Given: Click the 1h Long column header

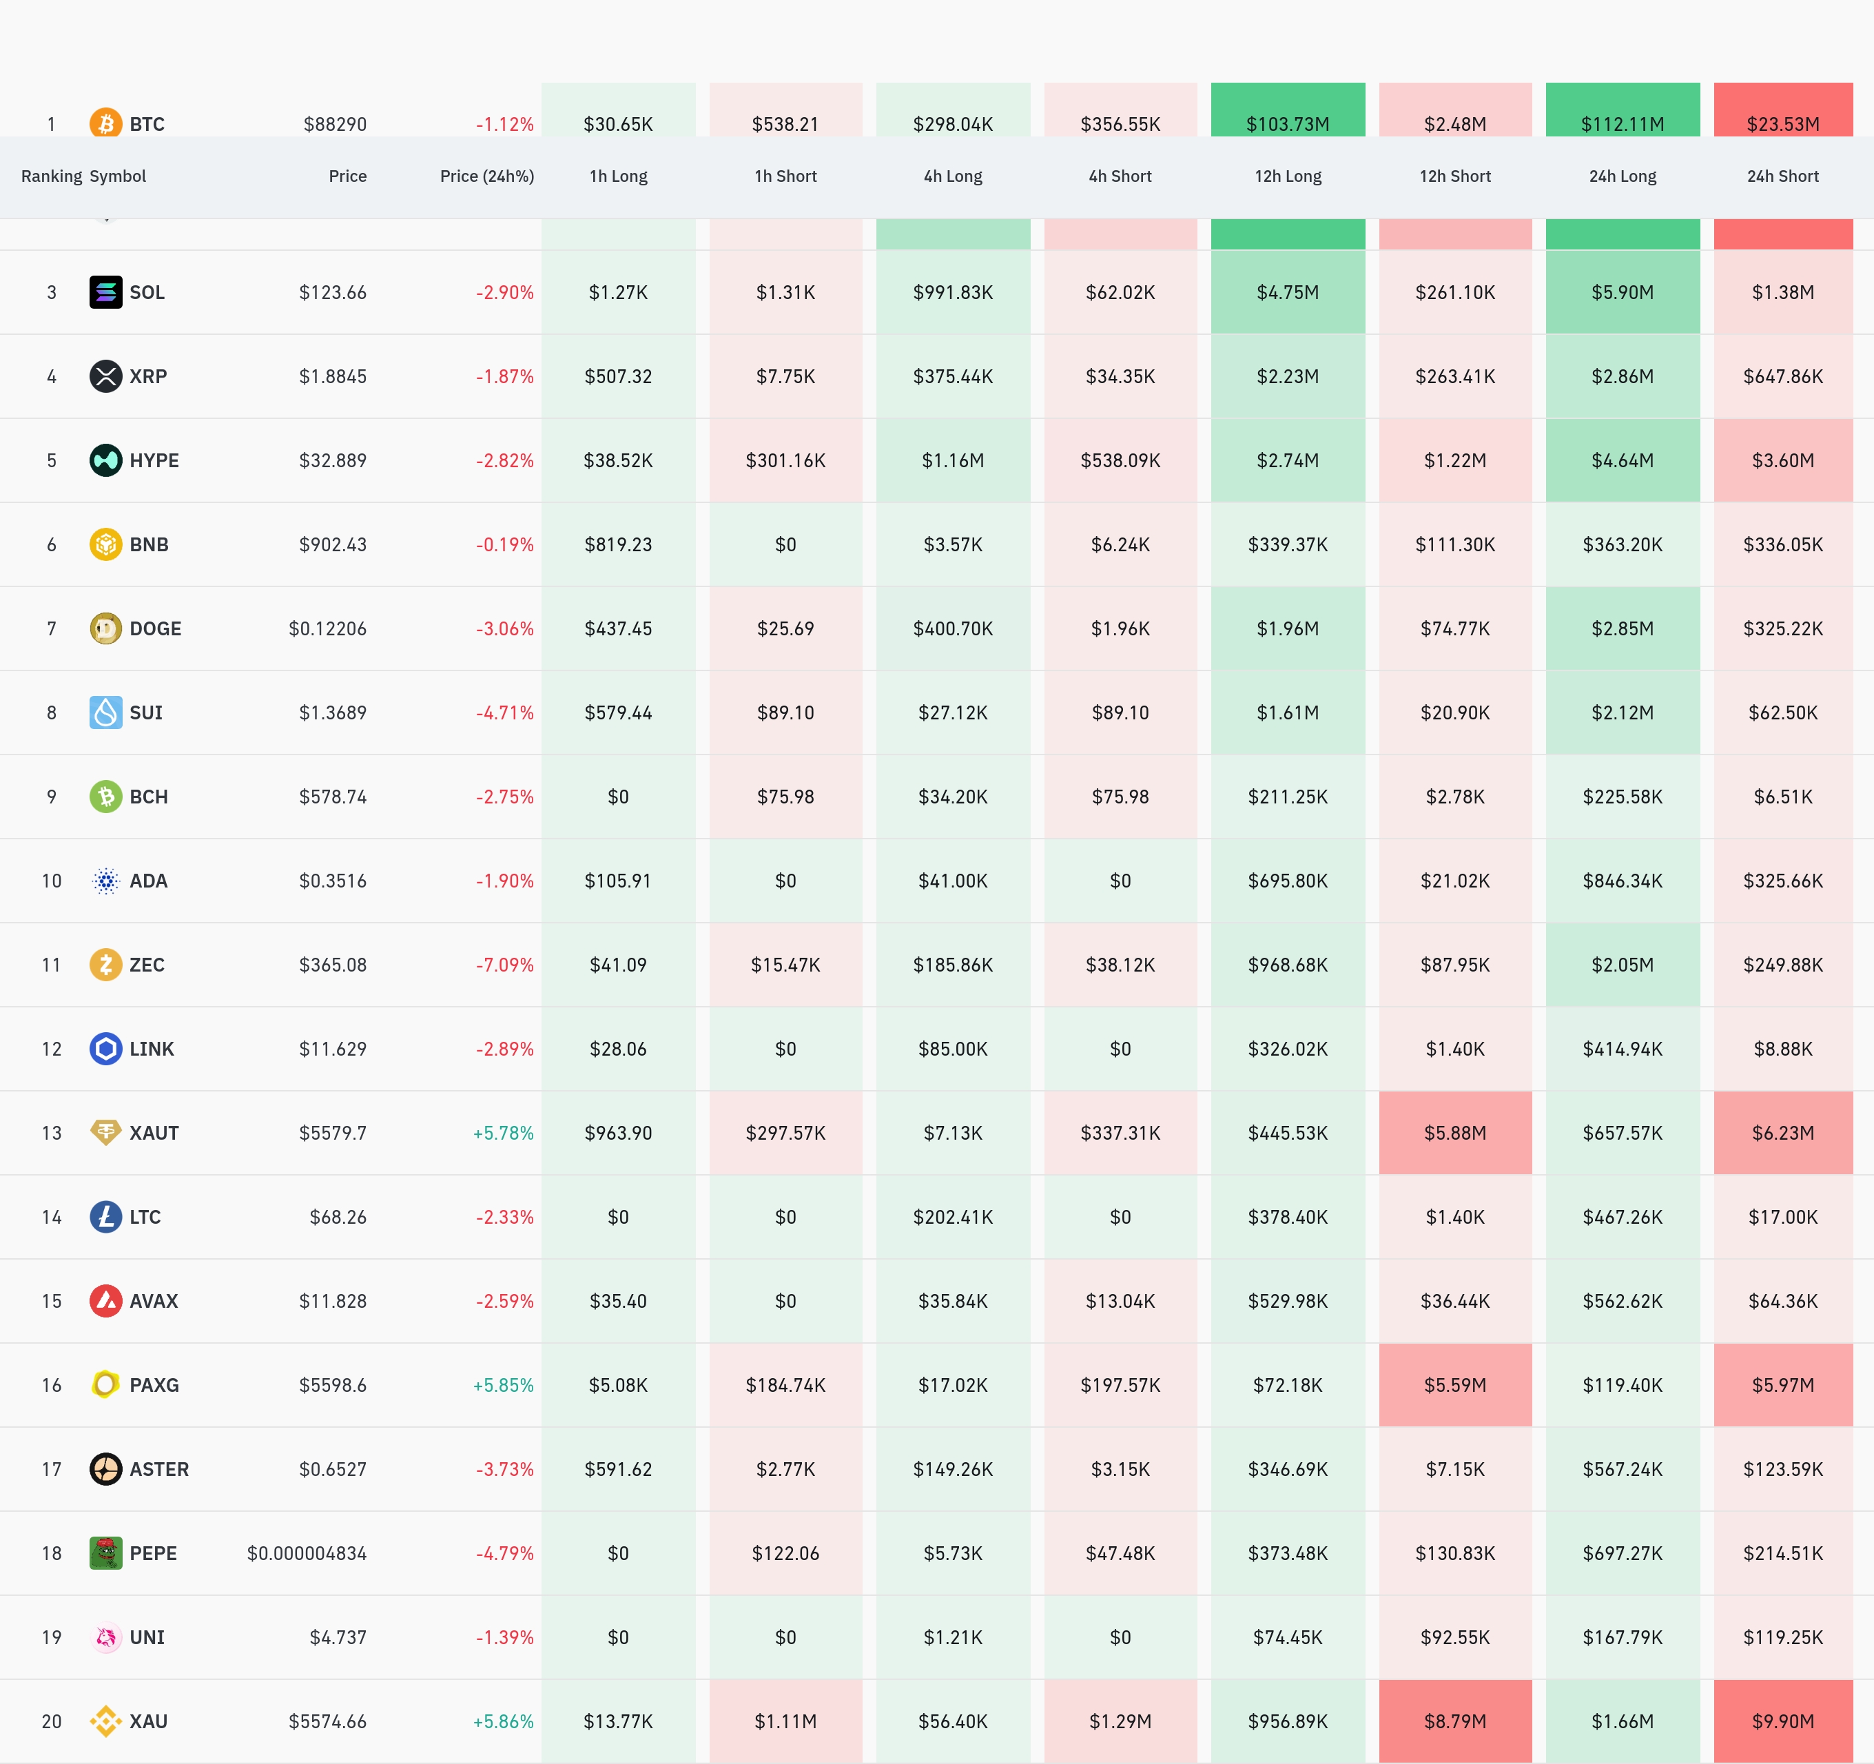Looking at the screenshot, I should [619, 176].
